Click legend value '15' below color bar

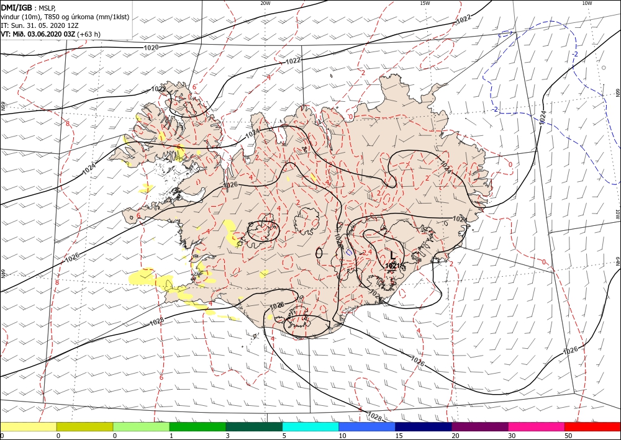[399, 436]
